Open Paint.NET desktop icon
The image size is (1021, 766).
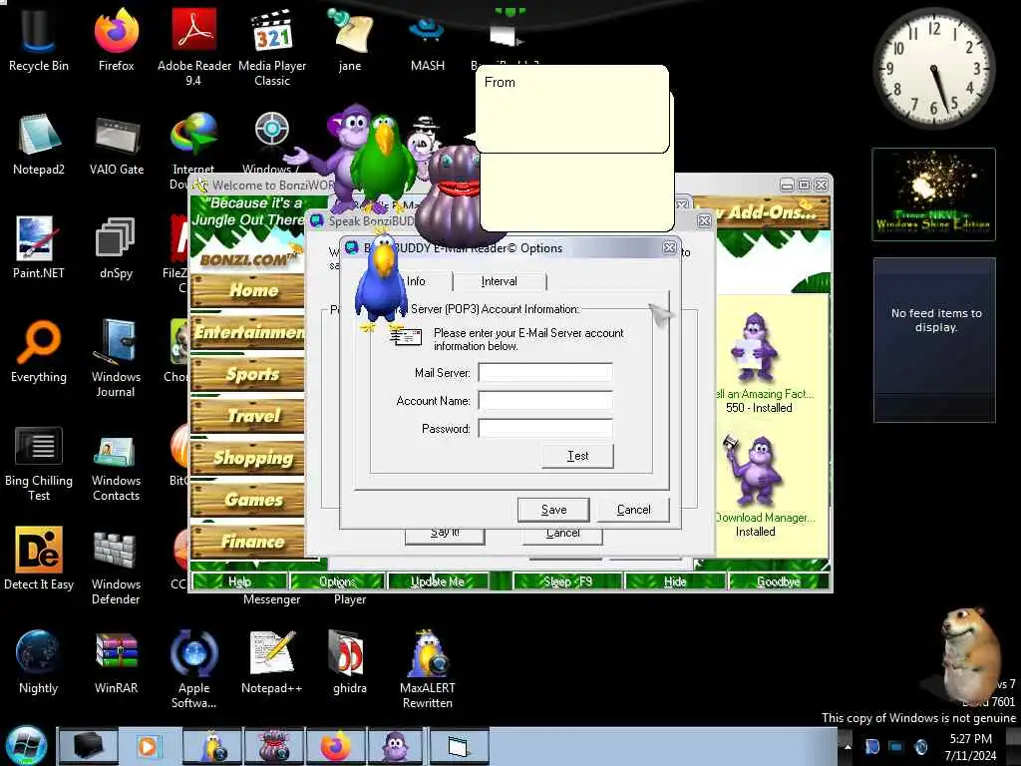click(39, 247)
